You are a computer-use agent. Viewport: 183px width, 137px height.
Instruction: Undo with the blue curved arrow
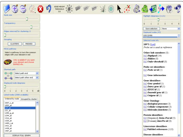pyautogui.click(x=49, y=9)
